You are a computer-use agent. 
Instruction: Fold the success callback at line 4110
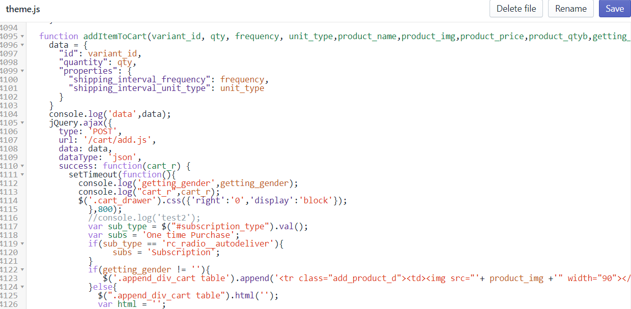[x=22, y=166]
